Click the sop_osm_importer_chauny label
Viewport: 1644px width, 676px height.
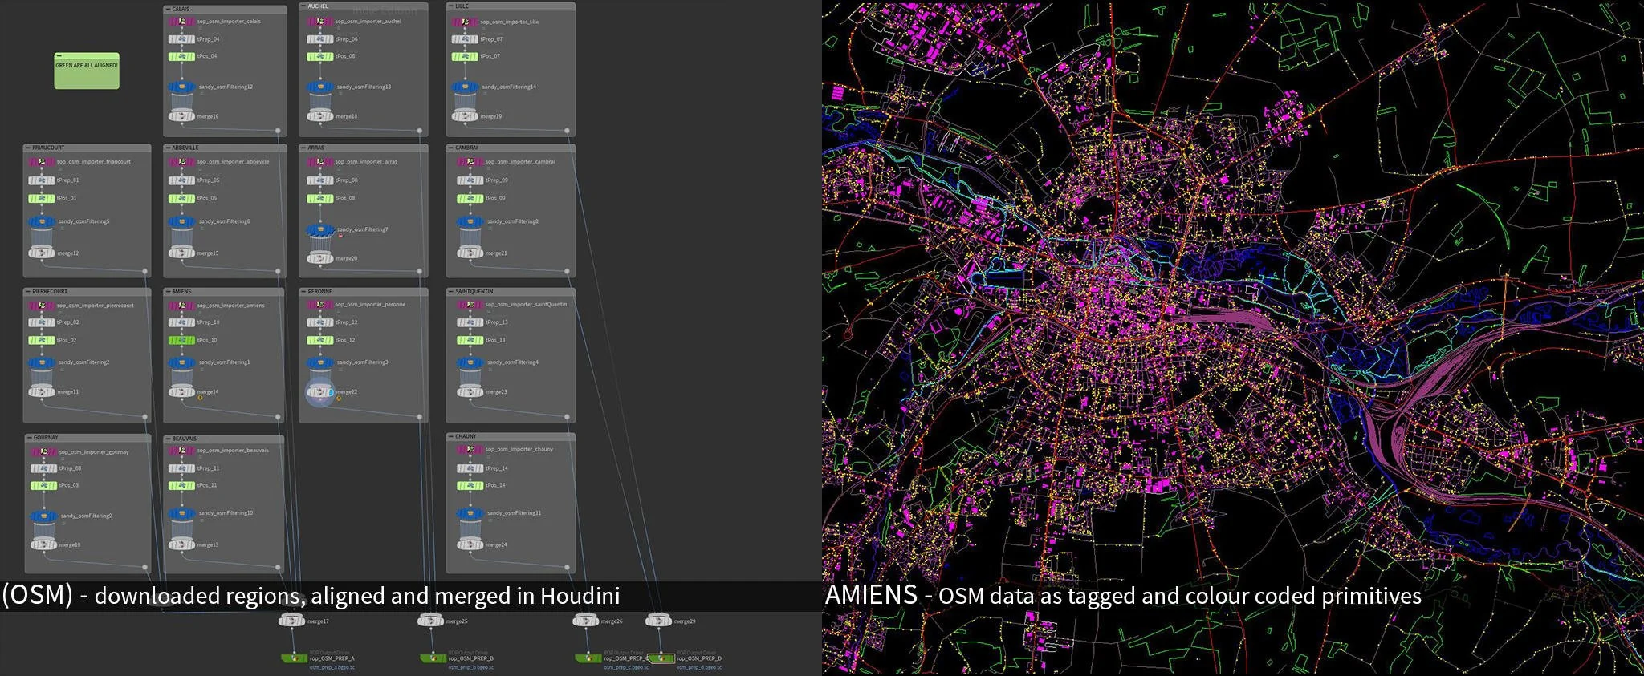(519, 449)
